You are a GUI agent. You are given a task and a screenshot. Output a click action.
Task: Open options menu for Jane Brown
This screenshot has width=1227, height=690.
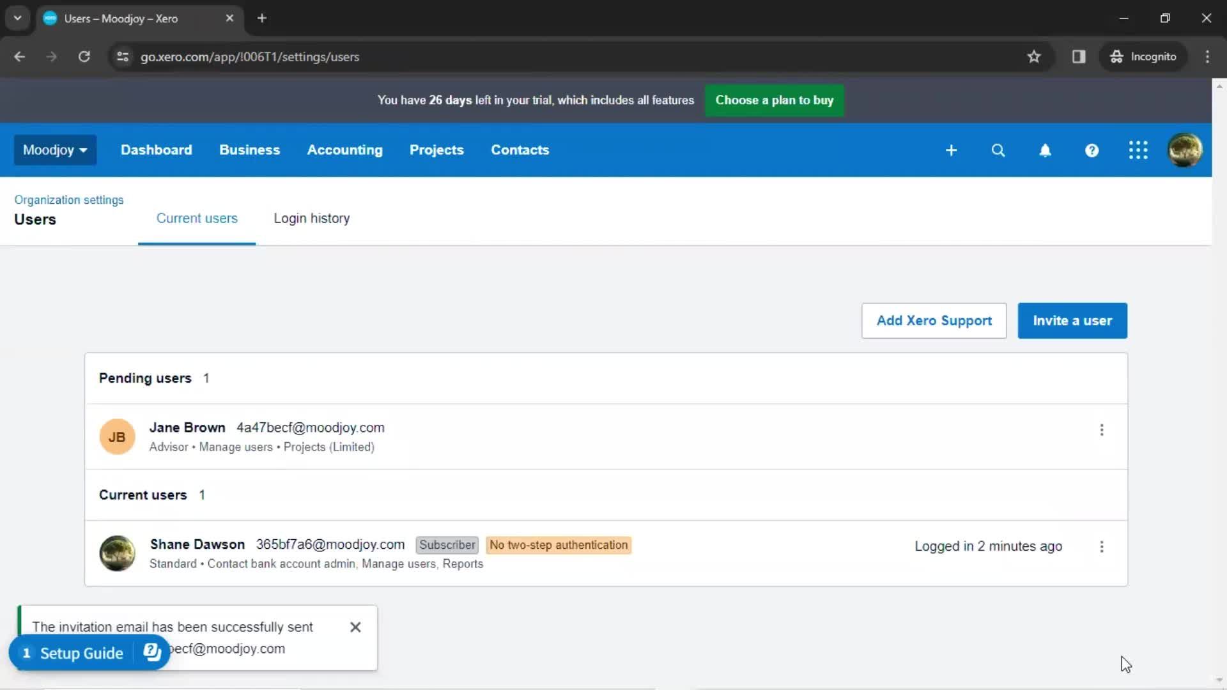(x=1102, y=430)
